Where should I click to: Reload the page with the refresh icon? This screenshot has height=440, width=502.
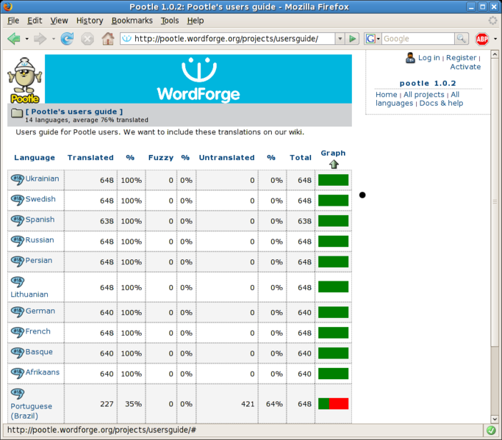coord(67,39)
